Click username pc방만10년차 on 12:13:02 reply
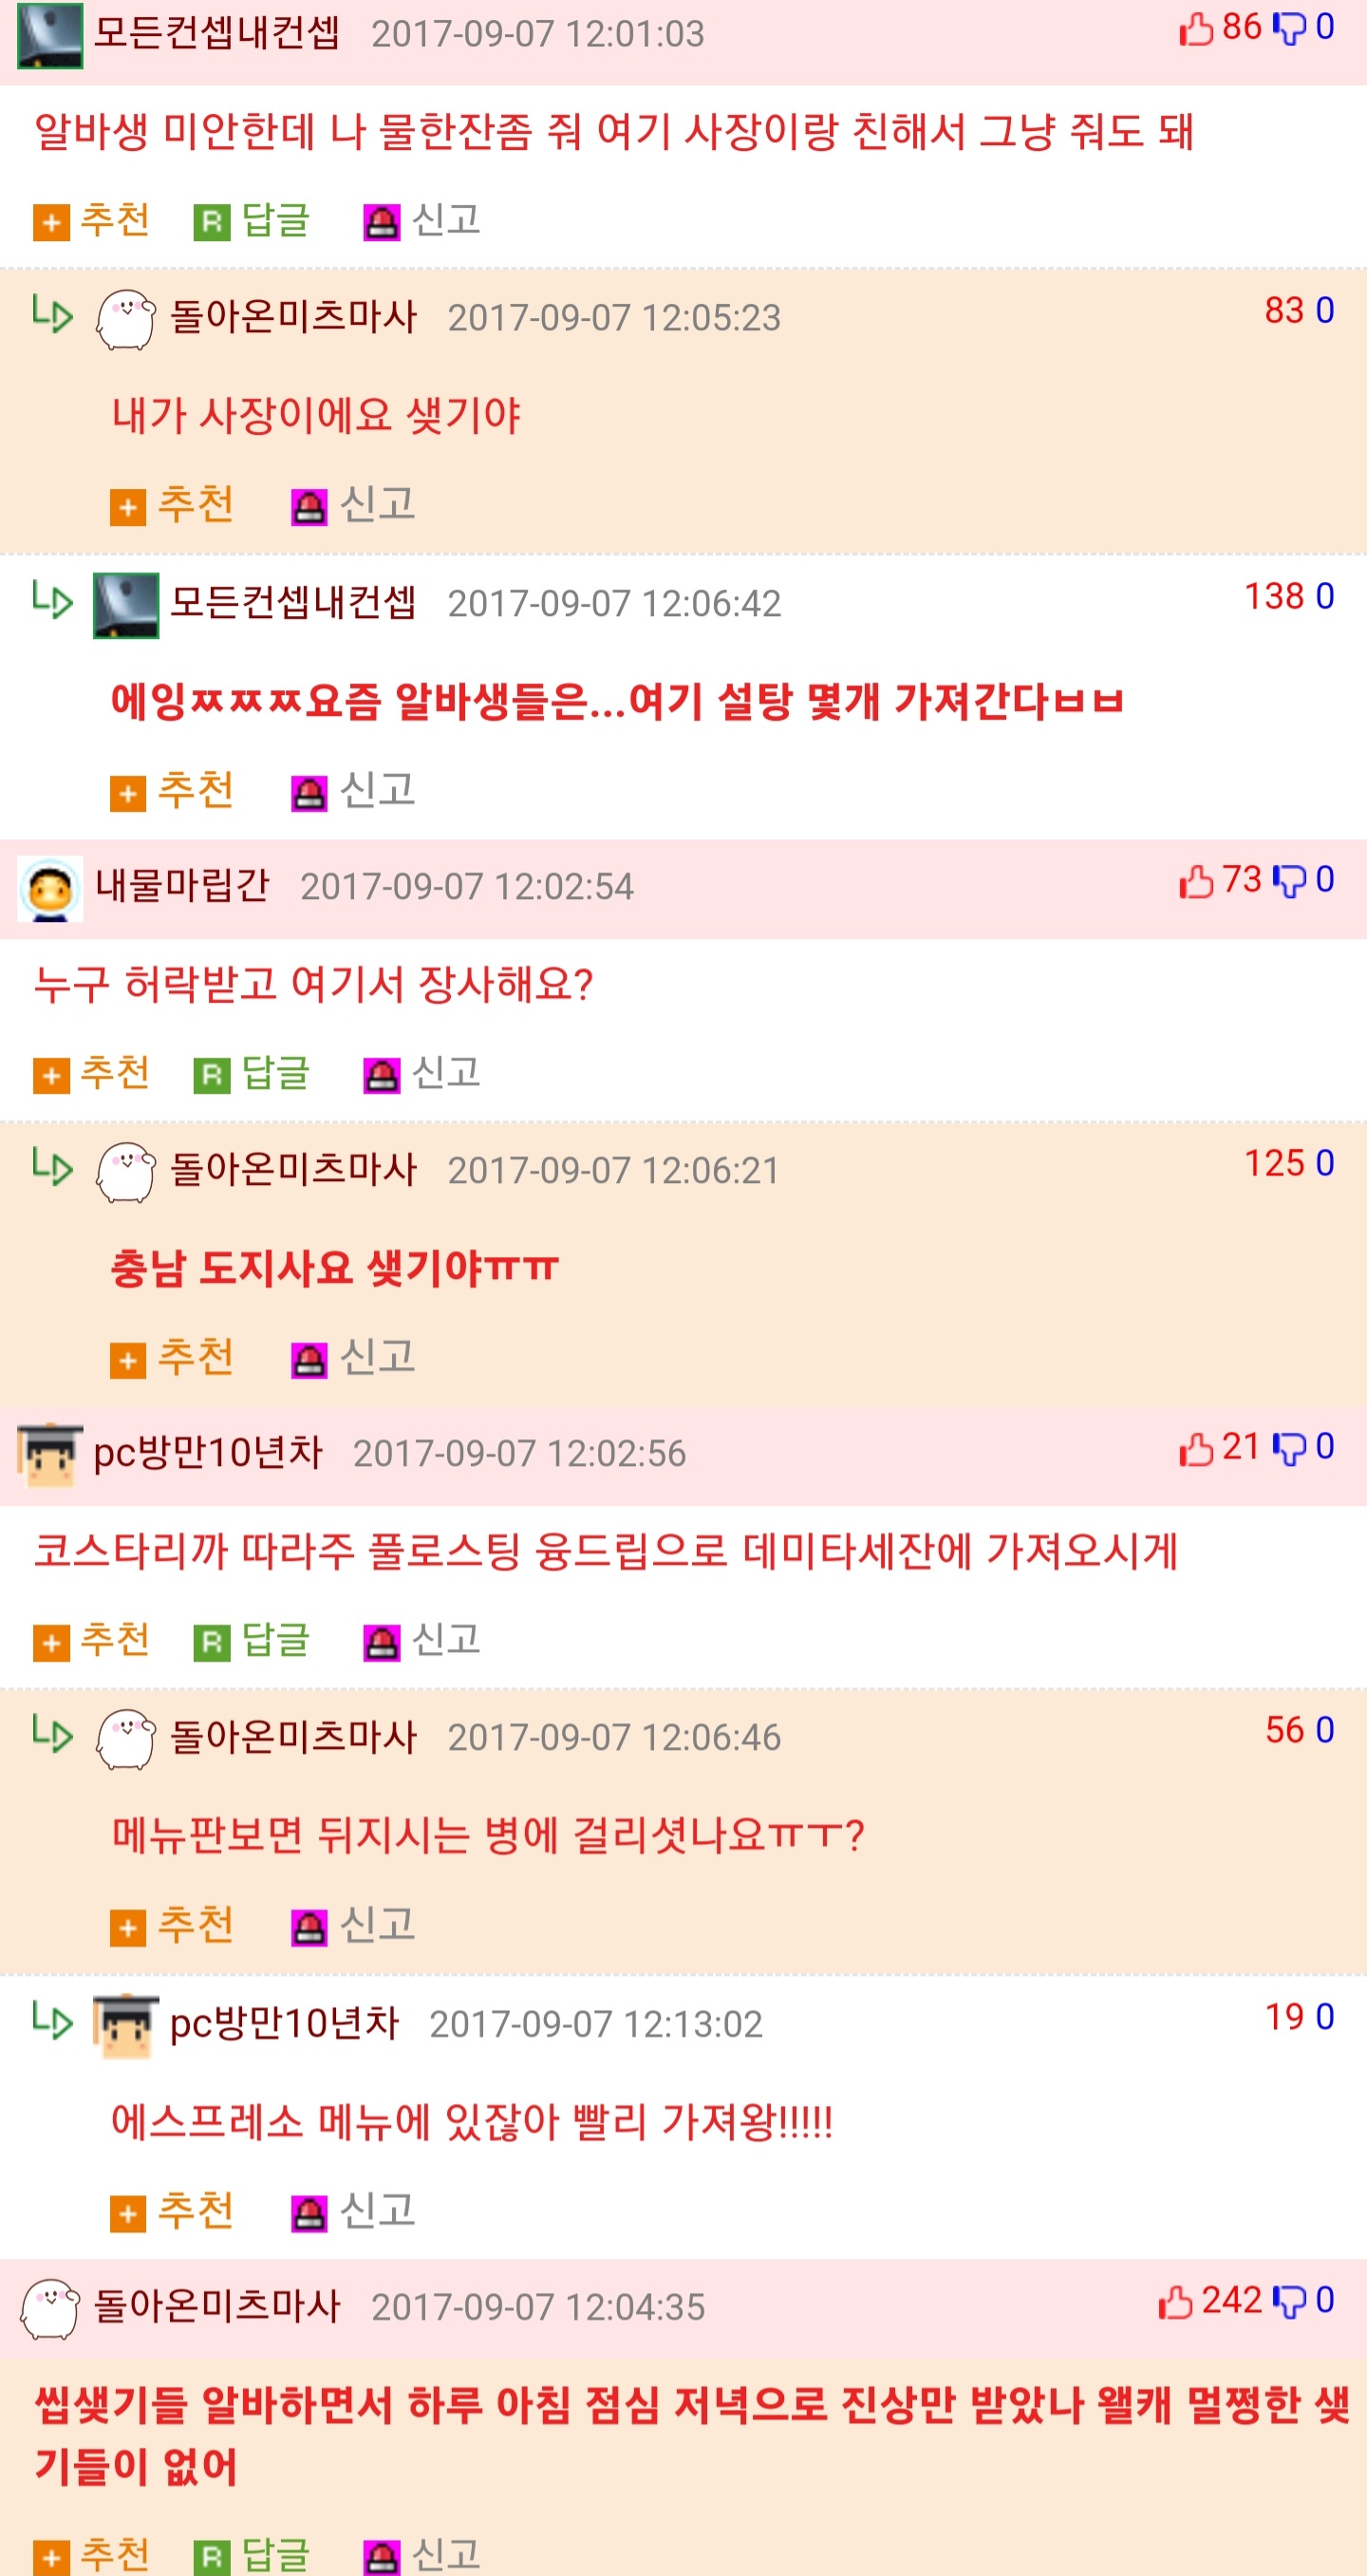 click(284, 2023)
